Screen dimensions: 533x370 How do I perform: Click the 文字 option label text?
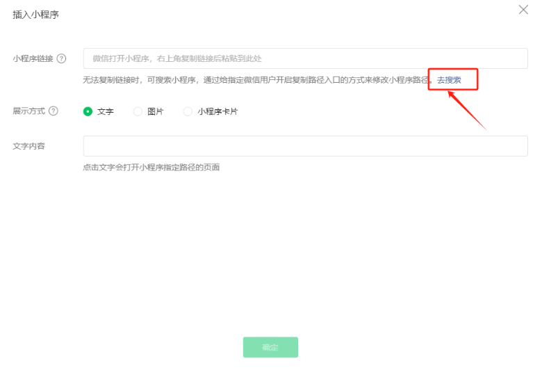[x=105, y=111]
